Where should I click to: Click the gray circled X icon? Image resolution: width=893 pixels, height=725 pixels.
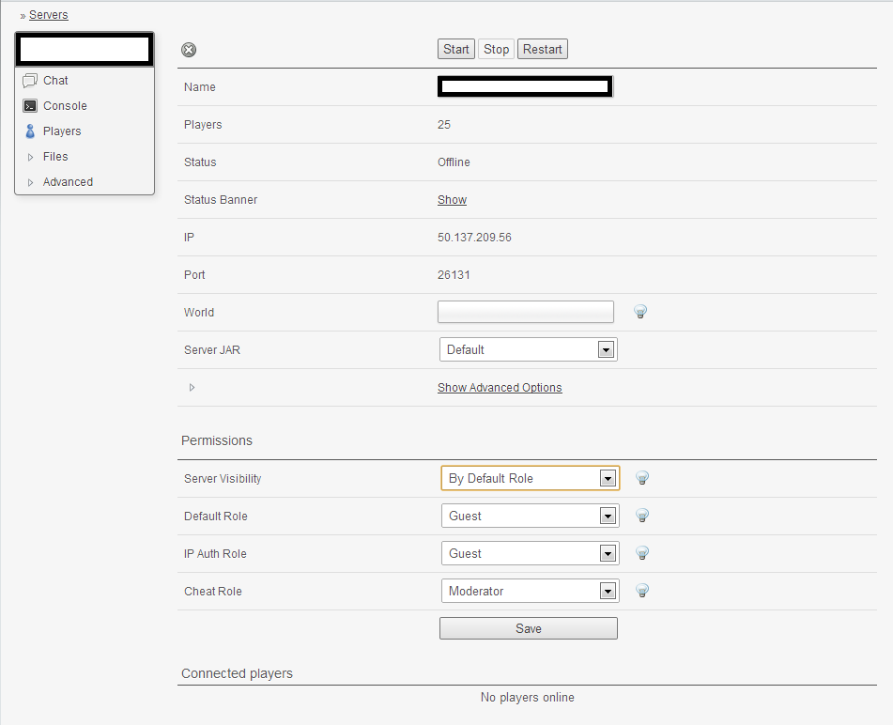[x=189, y=51]
